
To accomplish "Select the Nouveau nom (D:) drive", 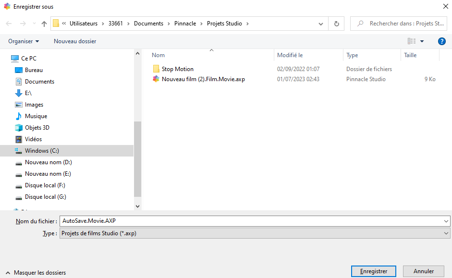I will coord(49,162).
